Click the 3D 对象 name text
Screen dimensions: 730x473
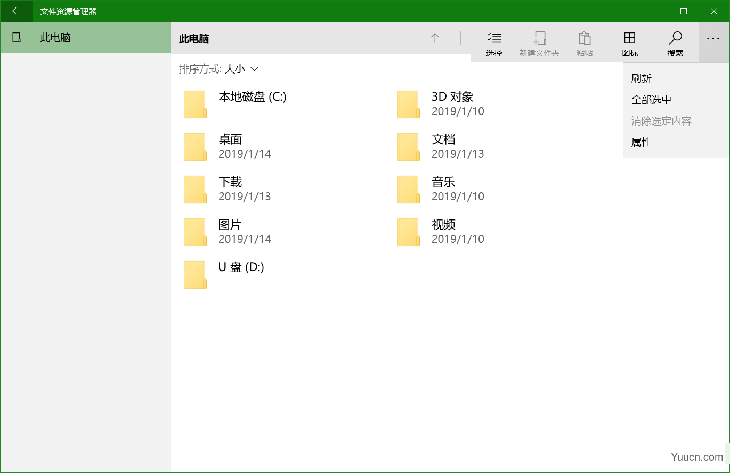452,97
